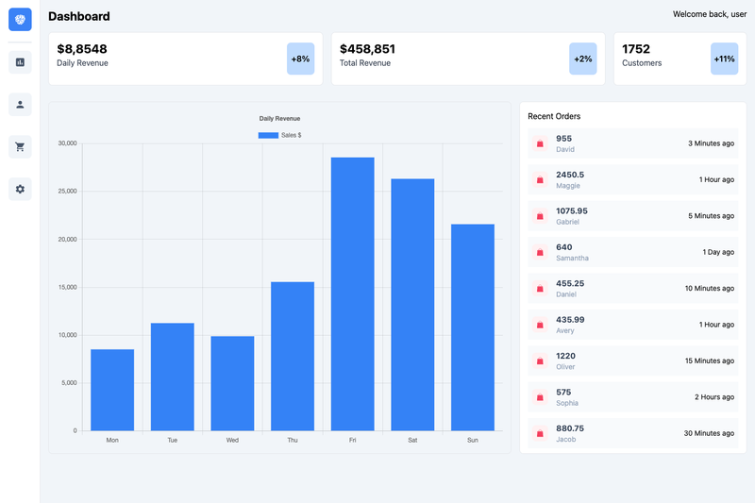Click the Monday revenue bar
This screenshot has width=755, height=503.
(x=112, y=390)
